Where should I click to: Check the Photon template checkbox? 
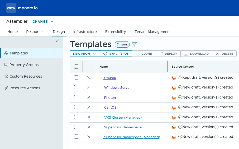tap(76, 97)
